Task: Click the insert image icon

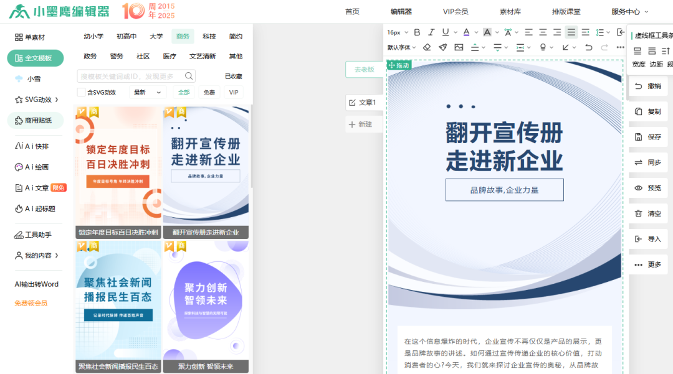Action: (459, 47)
